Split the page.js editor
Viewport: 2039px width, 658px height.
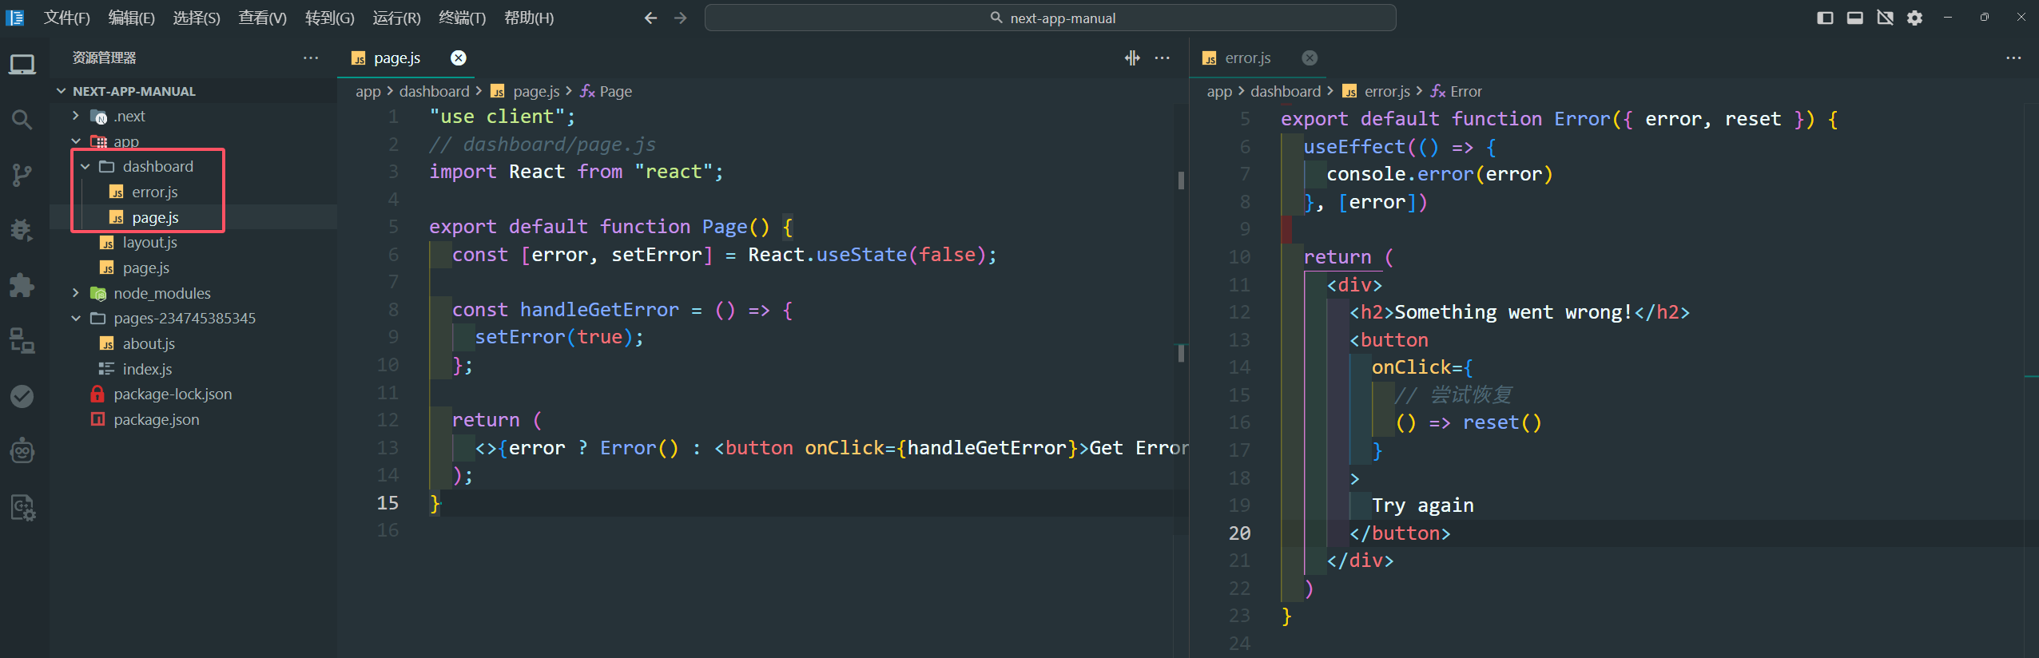pyautogui.click(x=1132, y=57)
